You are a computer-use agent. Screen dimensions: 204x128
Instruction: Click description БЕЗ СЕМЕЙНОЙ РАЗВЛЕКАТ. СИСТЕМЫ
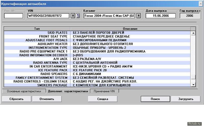click(103, 78)
